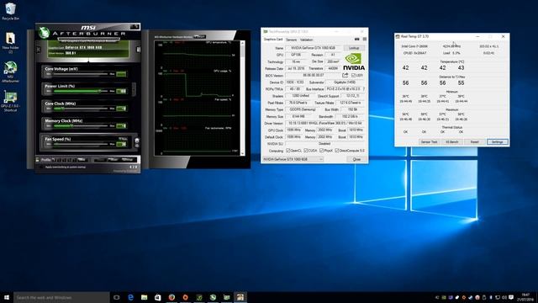
Task: Open GPU-Z hamburger menu icon
Action: point(364,40)
